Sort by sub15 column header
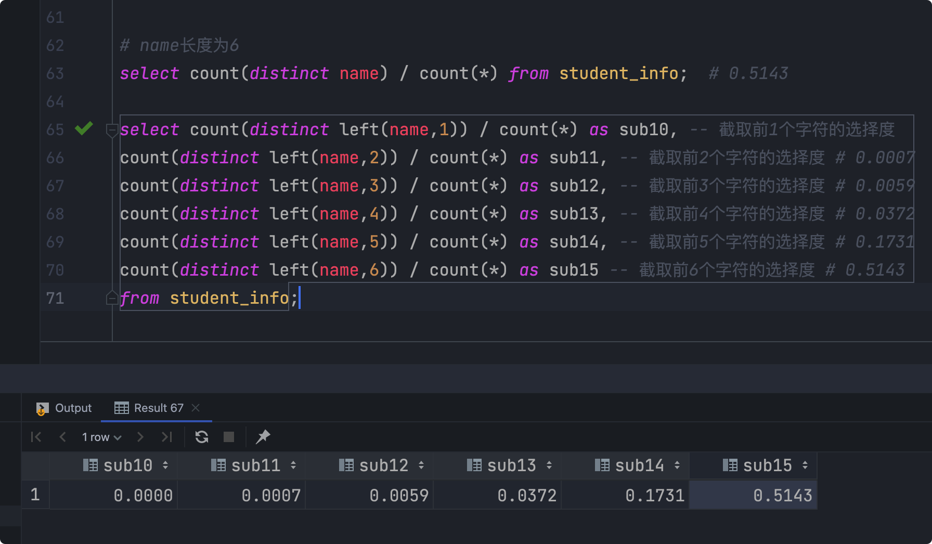This screenshot has height=544, width=932. (x=754, y=465)
